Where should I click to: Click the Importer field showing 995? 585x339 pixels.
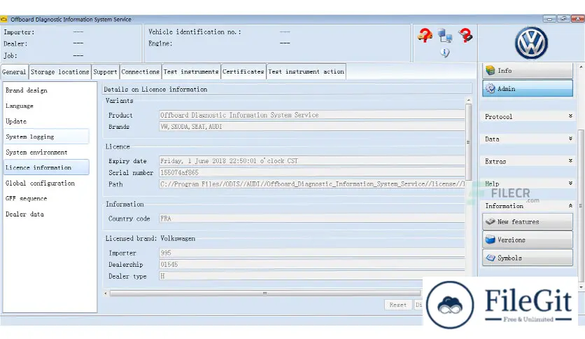(311, 253)
